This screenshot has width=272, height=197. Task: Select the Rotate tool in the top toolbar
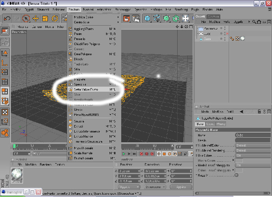(x=55, y=18)
